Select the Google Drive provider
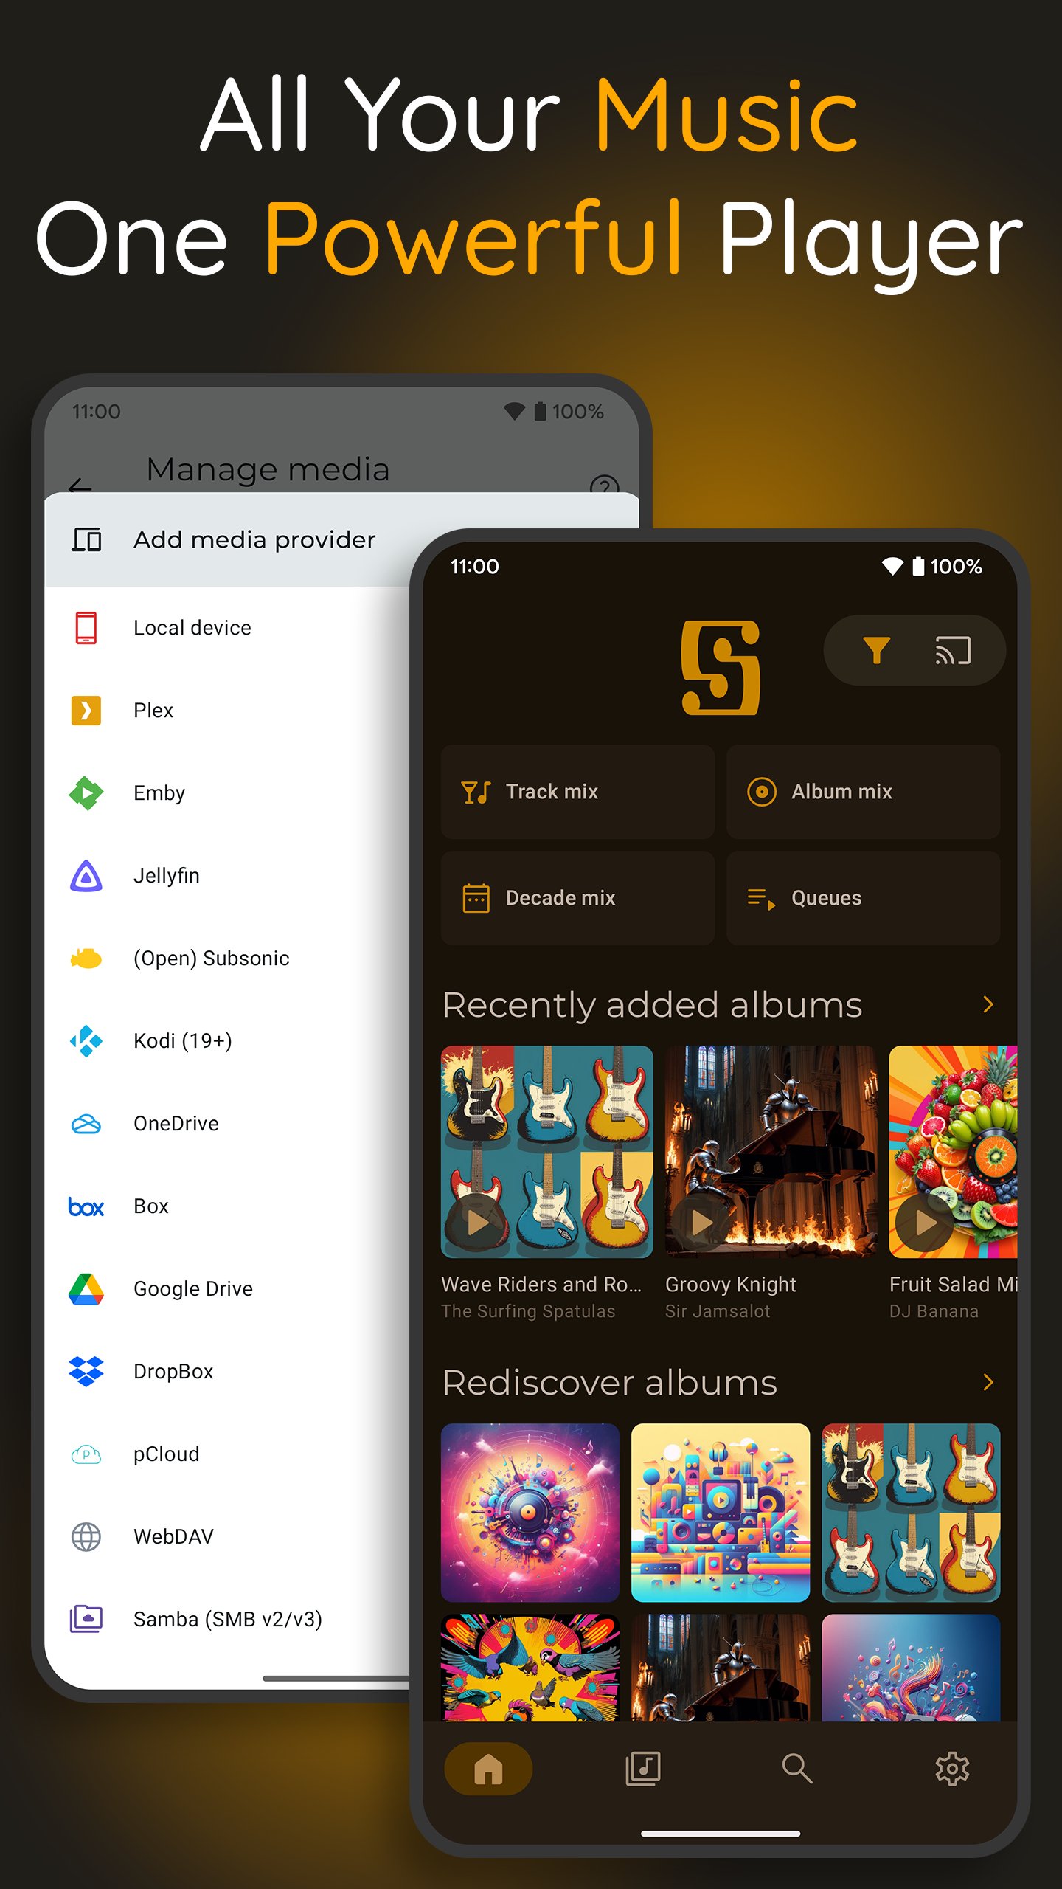Screen dimensions: 1062x1889 point(192,1289)
